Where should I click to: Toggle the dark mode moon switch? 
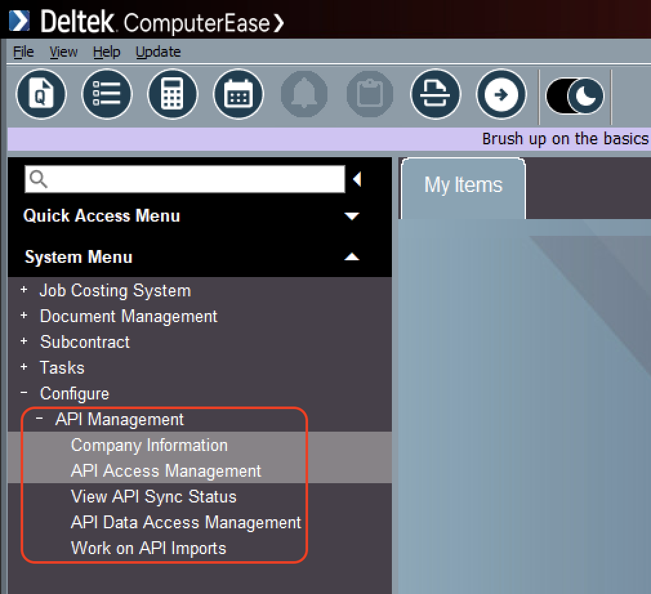coord(575,96)
